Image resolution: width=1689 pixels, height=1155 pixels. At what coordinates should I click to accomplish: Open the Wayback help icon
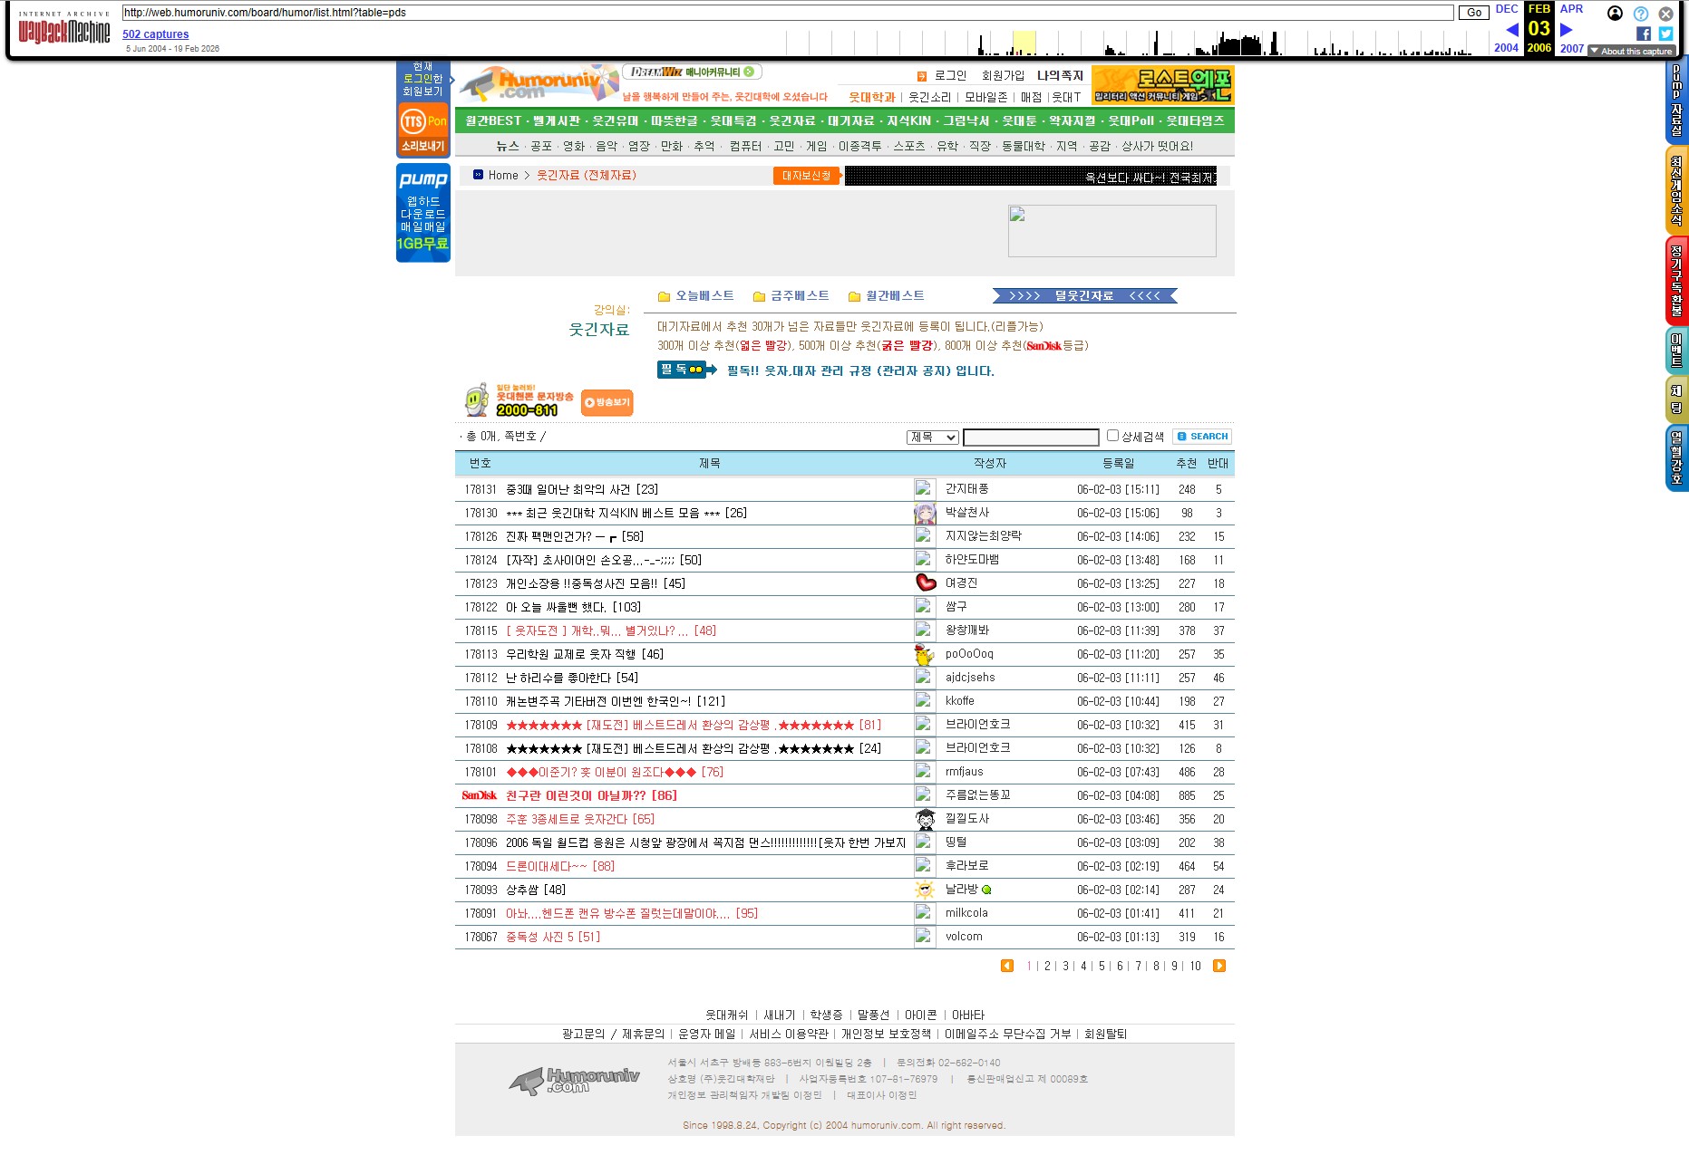(1641, 14)
